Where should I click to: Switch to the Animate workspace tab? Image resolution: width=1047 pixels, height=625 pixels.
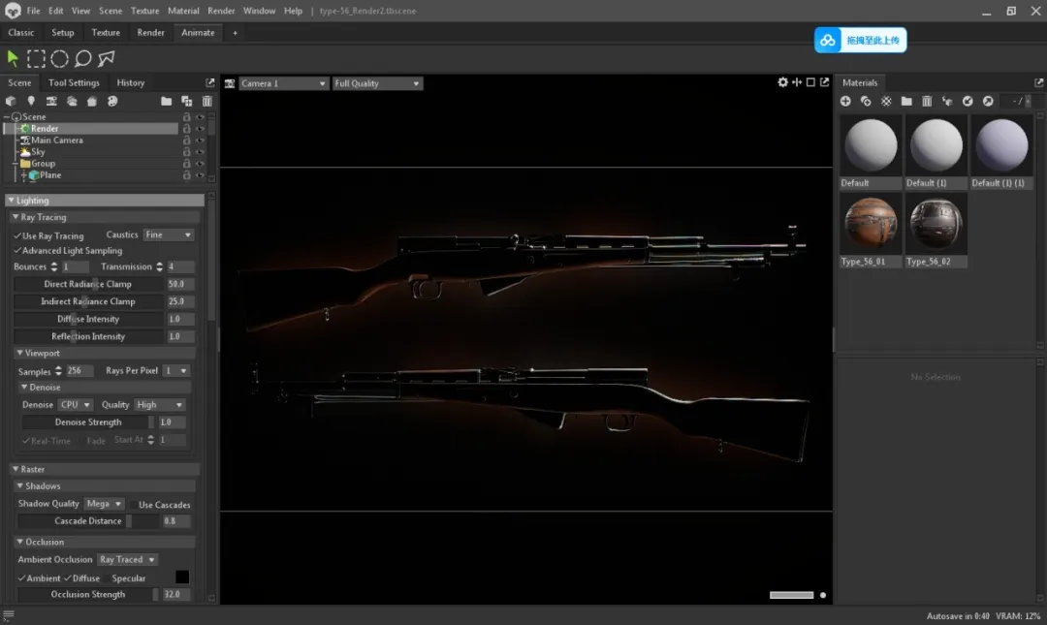(198, 32)
